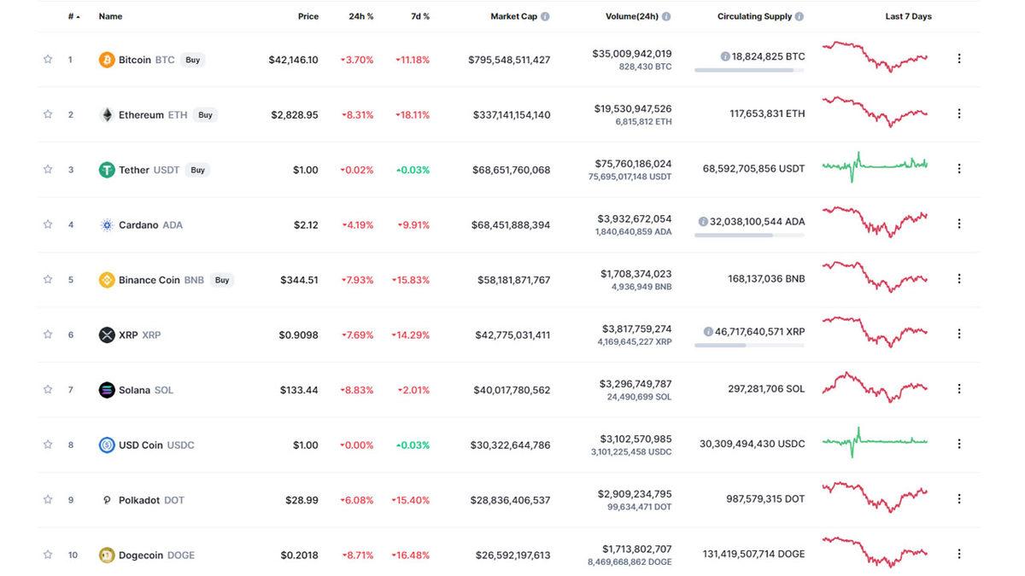
Task: Select the XRP logo icon
Action: tap(106, 334)
